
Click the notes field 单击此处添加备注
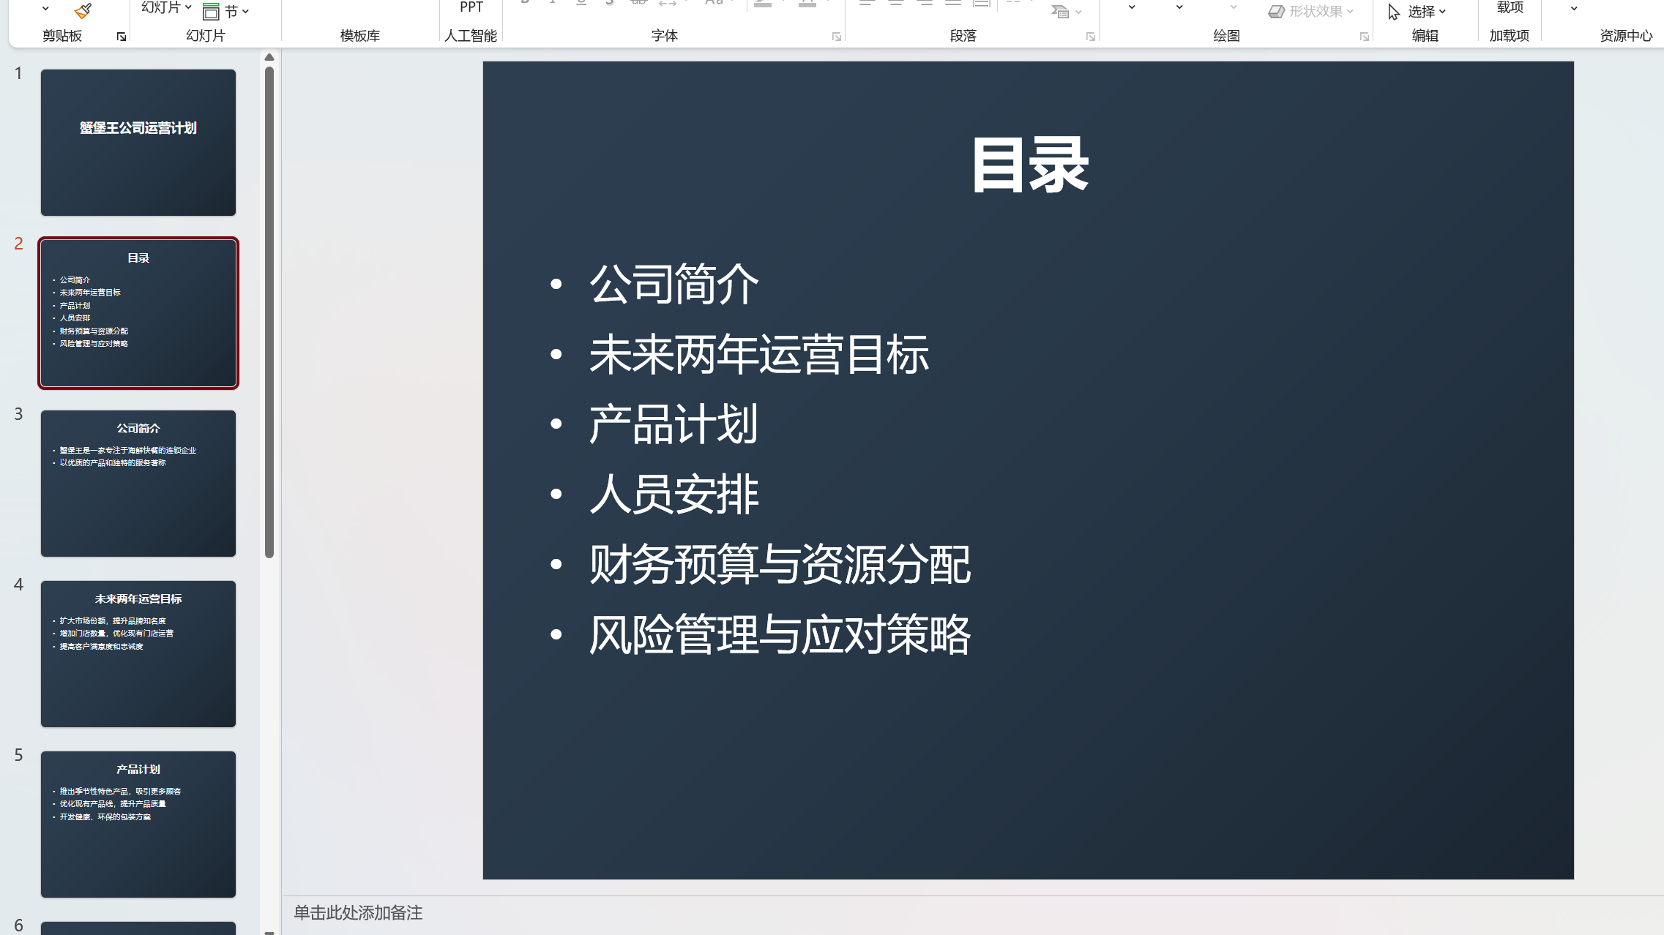358,912
